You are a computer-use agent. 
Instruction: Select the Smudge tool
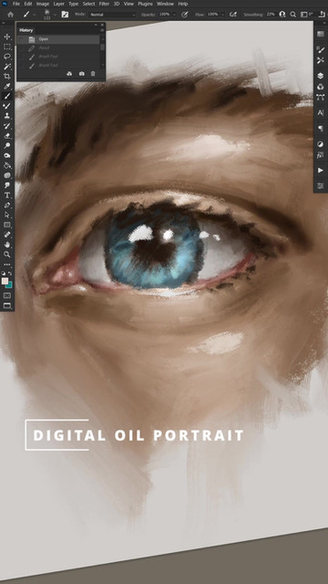[x=6, y=185]
